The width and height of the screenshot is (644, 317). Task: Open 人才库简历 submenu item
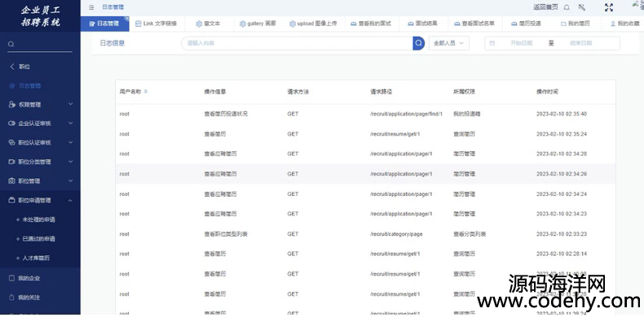pyautogui.click(x=36, y=258)
